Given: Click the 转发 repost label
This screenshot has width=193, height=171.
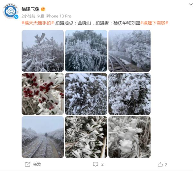Looking at the screenshot, I should 37,164.
